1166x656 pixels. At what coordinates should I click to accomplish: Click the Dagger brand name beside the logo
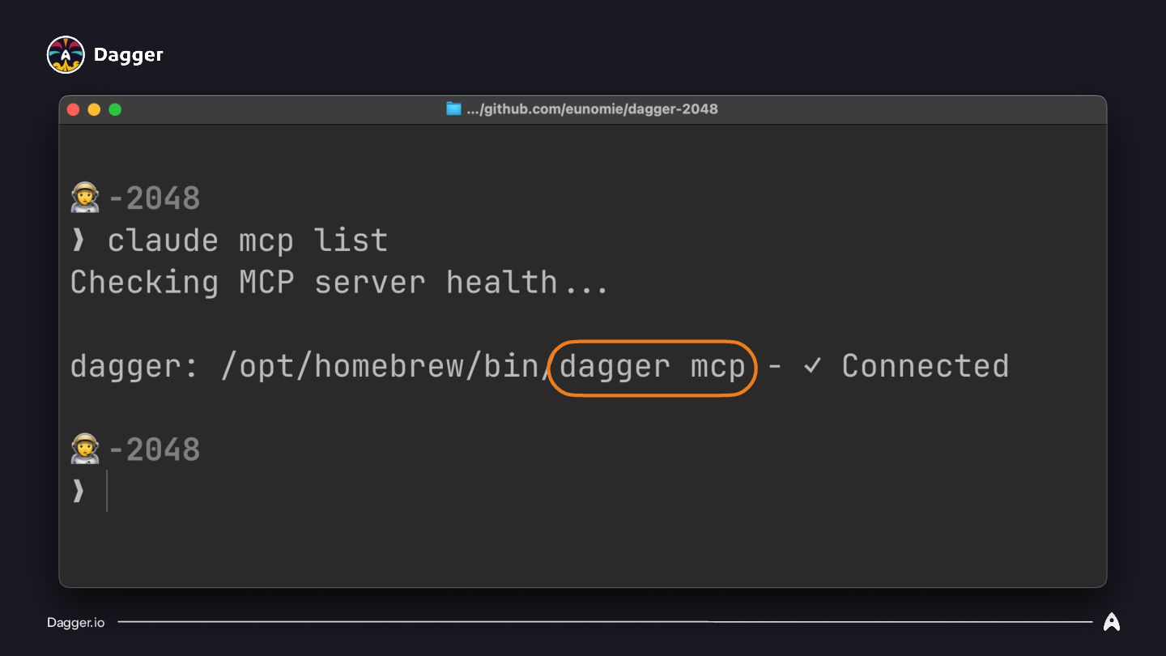[129, 55]
